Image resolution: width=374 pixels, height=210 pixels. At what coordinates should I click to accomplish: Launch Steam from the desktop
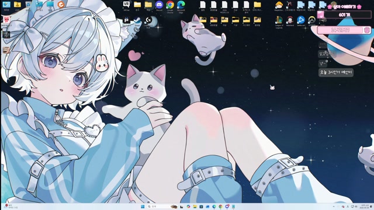[137, 22]
